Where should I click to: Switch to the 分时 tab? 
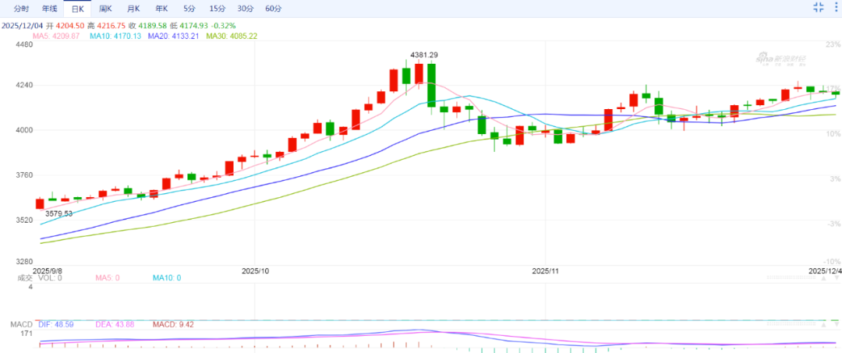click(x=22, y=9)
